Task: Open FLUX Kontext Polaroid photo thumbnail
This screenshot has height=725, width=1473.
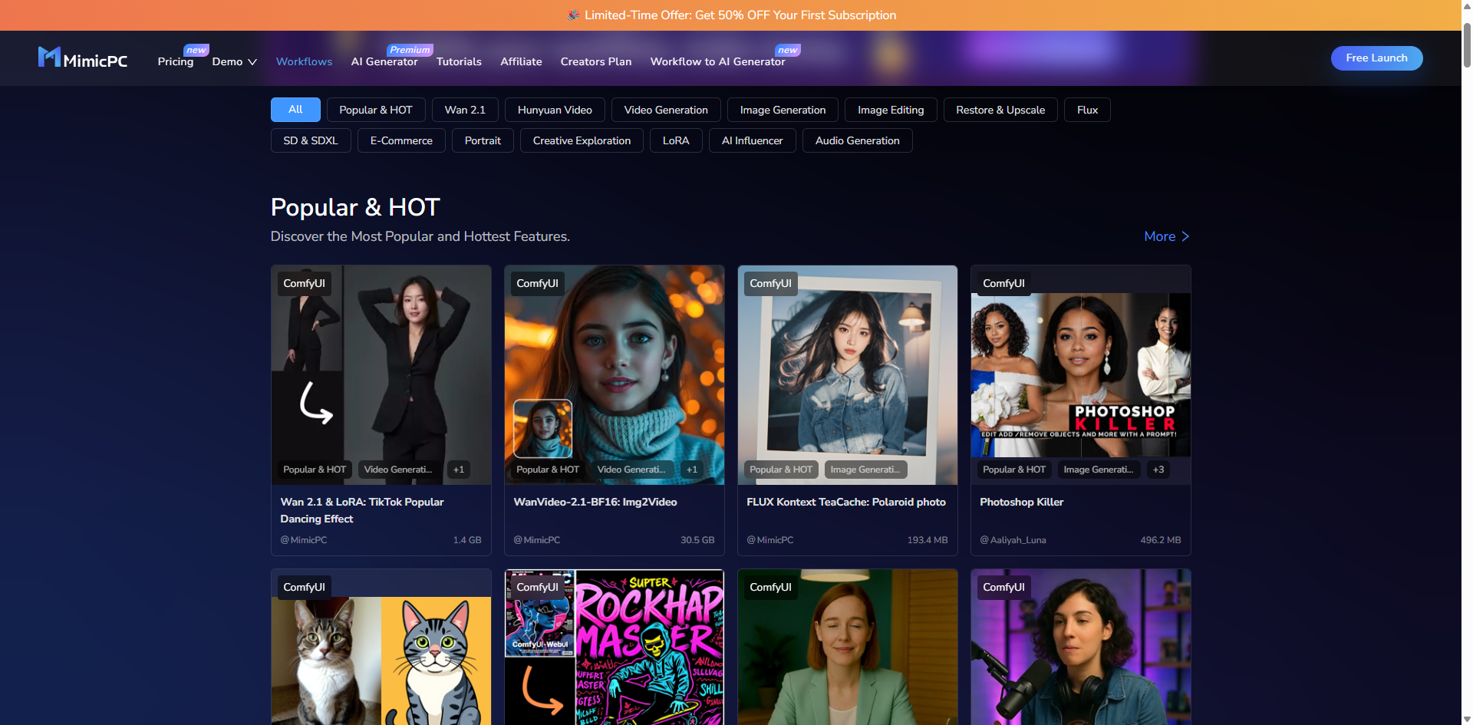Action: [x=848, y=374]
